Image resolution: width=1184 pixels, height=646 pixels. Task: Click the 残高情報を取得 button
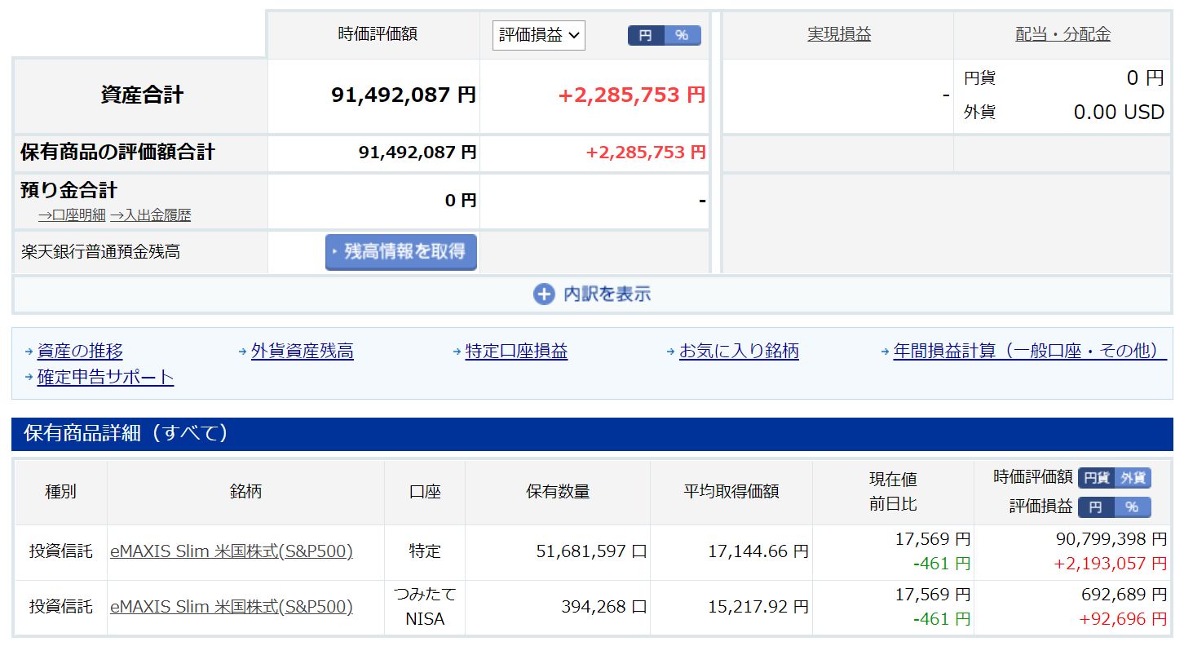click(x=401, y=252)
